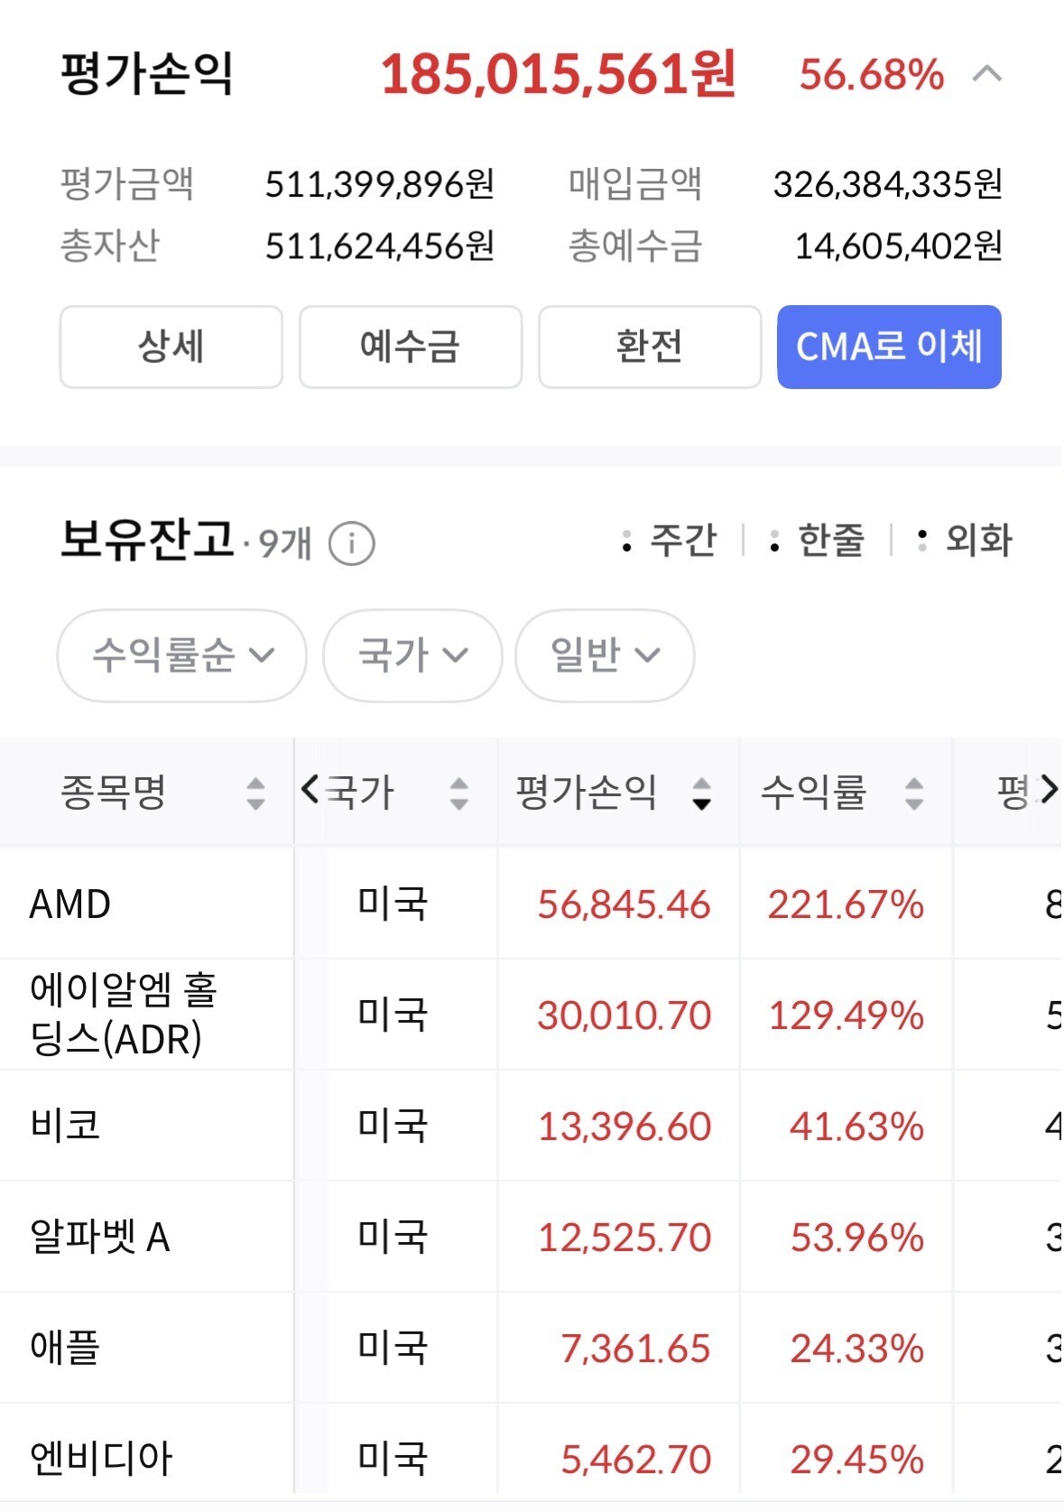This screenshot has height=1512, width=1064.
Task: Toggle the 주간 option
Action: 669,541
